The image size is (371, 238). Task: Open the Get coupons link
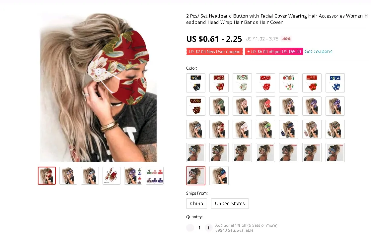pyautogui.click(x=318, y=51)
